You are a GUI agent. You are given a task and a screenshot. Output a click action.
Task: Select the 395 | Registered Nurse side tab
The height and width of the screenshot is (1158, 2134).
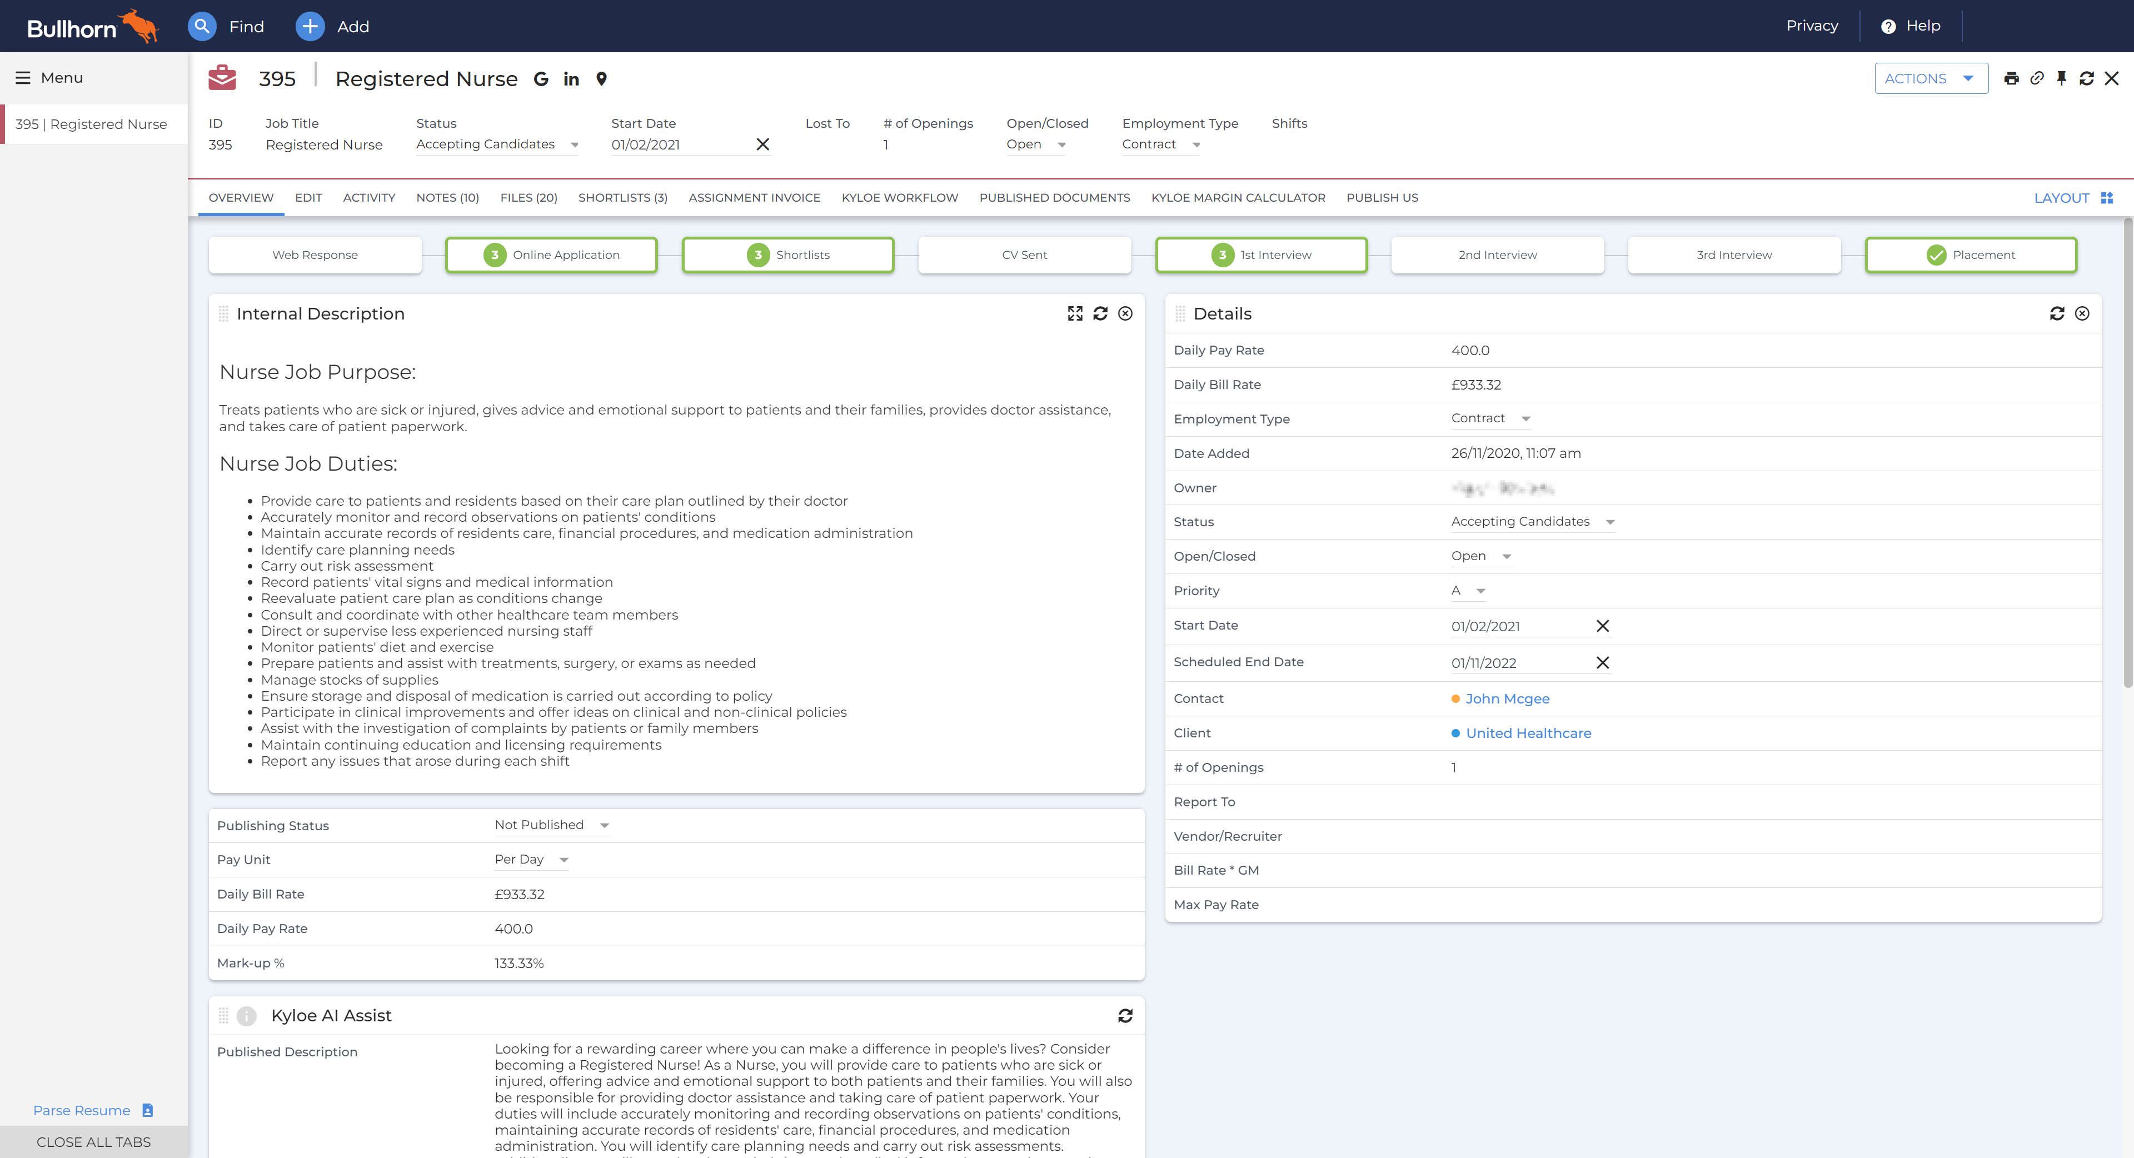[x=93, y=124]
